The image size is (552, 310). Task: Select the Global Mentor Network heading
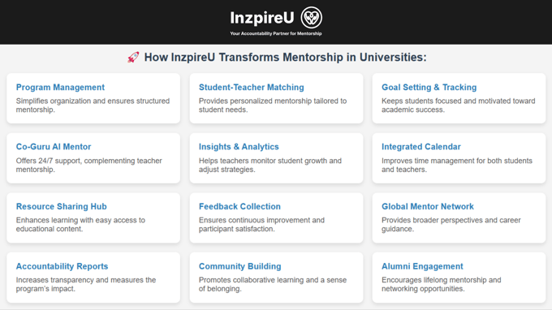pyautogui.click(x=428, y=207)
